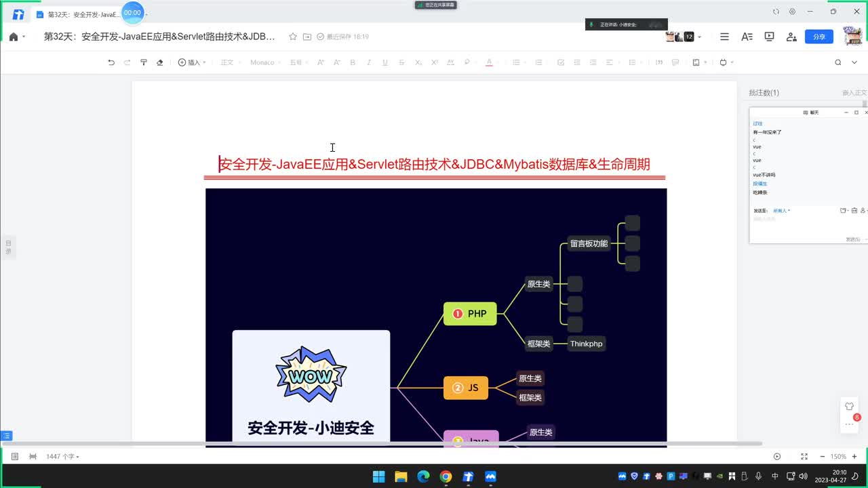Click the page view icon in status bar
The width and height of the screenshot is (868, 488).
15,457
